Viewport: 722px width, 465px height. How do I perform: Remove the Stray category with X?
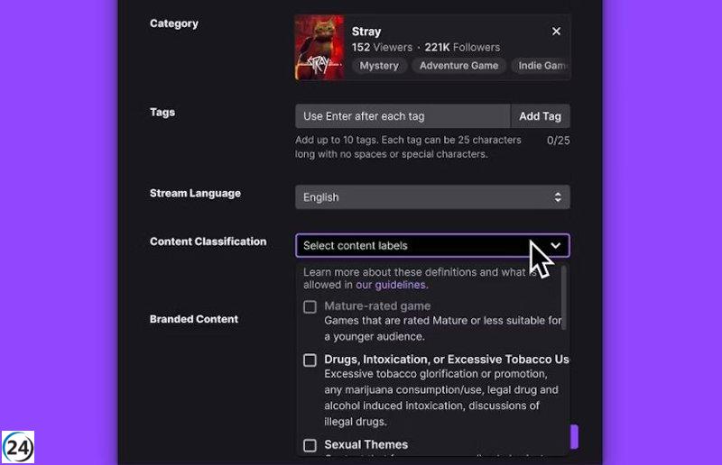tap(556, 32)
